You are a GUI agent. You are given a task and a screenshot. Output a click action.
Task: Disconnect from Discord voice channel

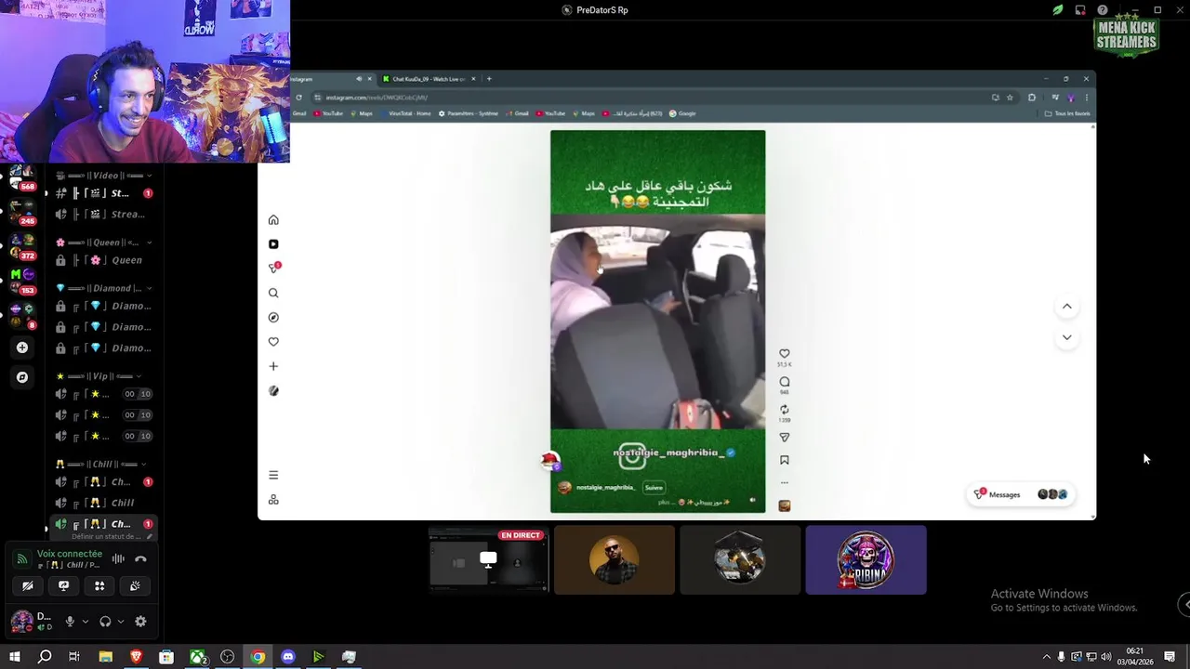pyautogui.click(x=140, y=558)
